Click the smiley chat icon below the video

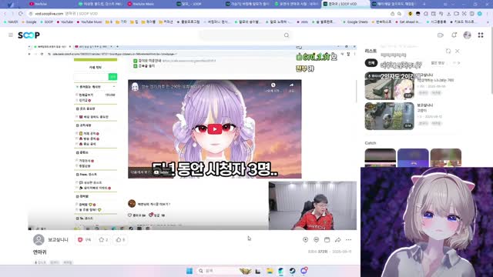316,239
